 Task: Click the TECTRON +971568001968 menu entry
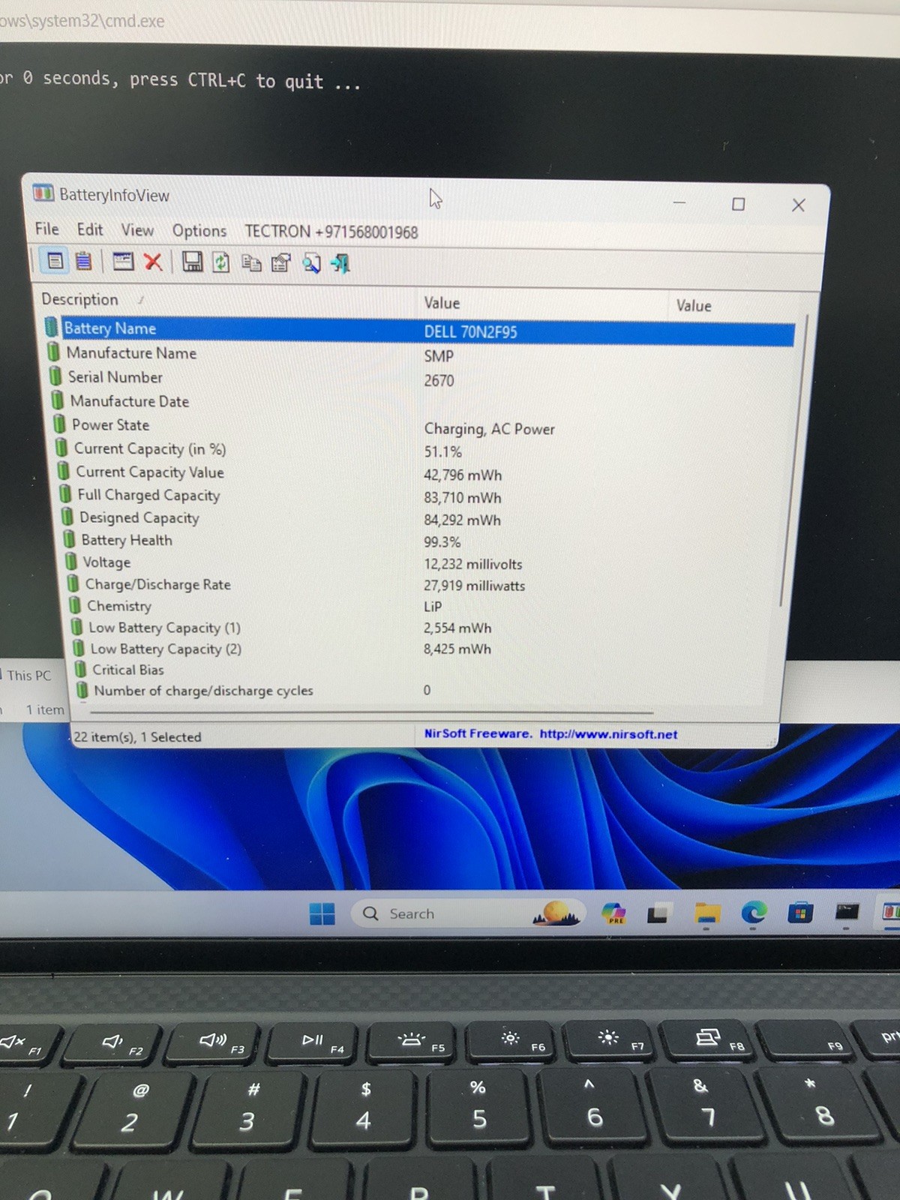[x=331, y=232]
